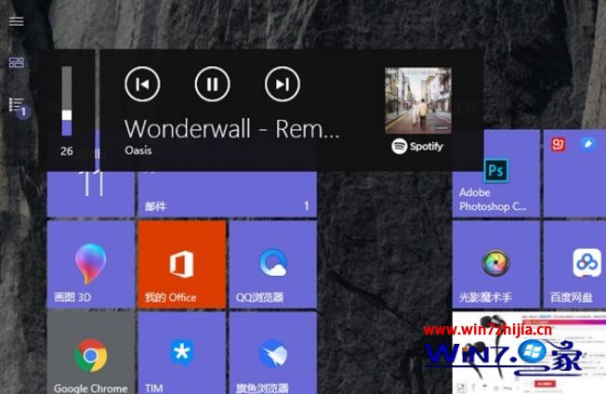
Task: Launch the 百度网盘 tile
Action: pos(574,265)
